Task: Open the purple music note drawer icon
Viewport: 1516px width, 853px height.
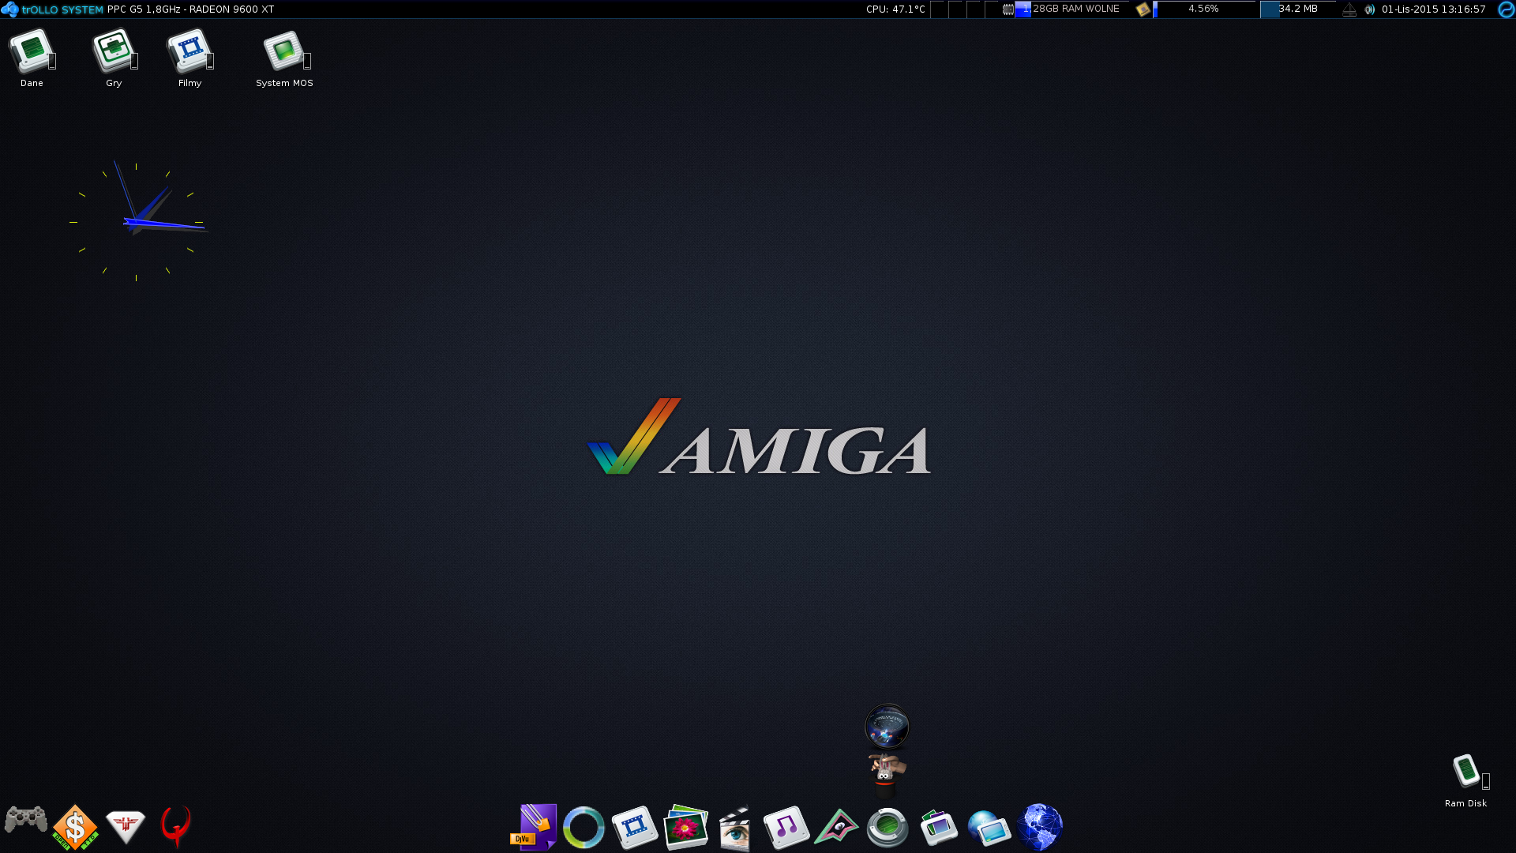Action: [x=786, y=827]
